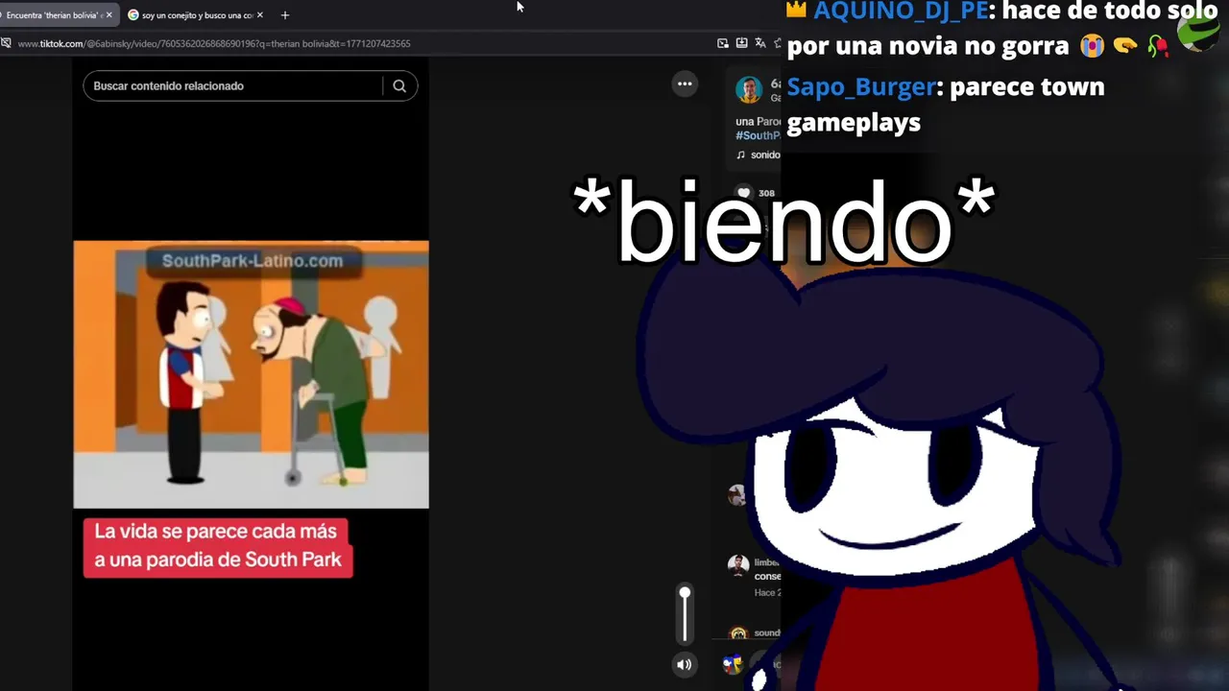Image resolution: width=1229 pixels, height=691 pixels.
Task: Click 'La vida se parece cada más' caption
Action: (x=218, y=547)
